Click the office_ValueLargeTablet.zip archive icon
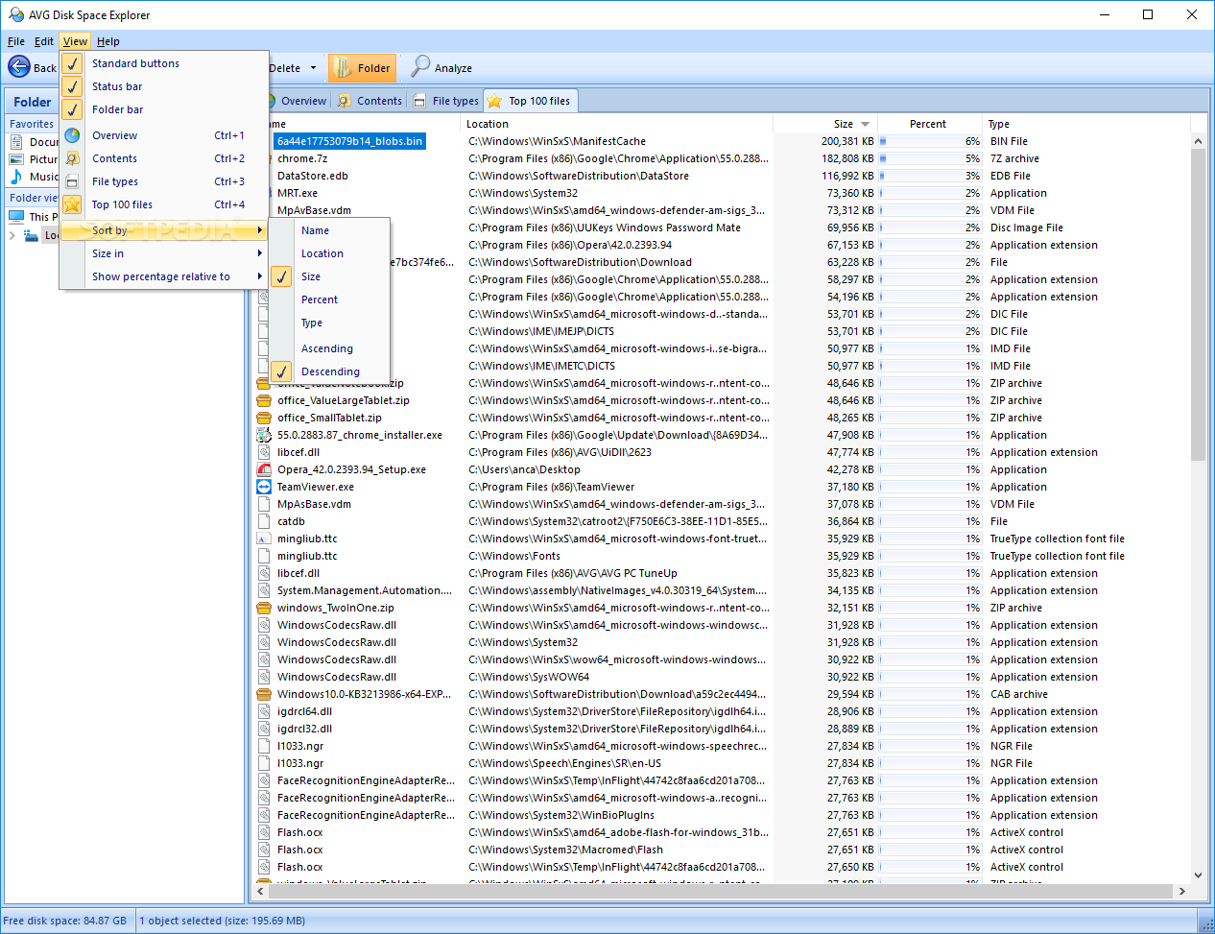Image resolution: width=1215 pixels, height=934 pixels. [x=264, y=400]
